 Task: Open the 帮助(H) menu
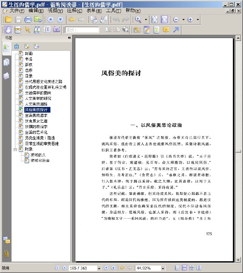[133, 11]
